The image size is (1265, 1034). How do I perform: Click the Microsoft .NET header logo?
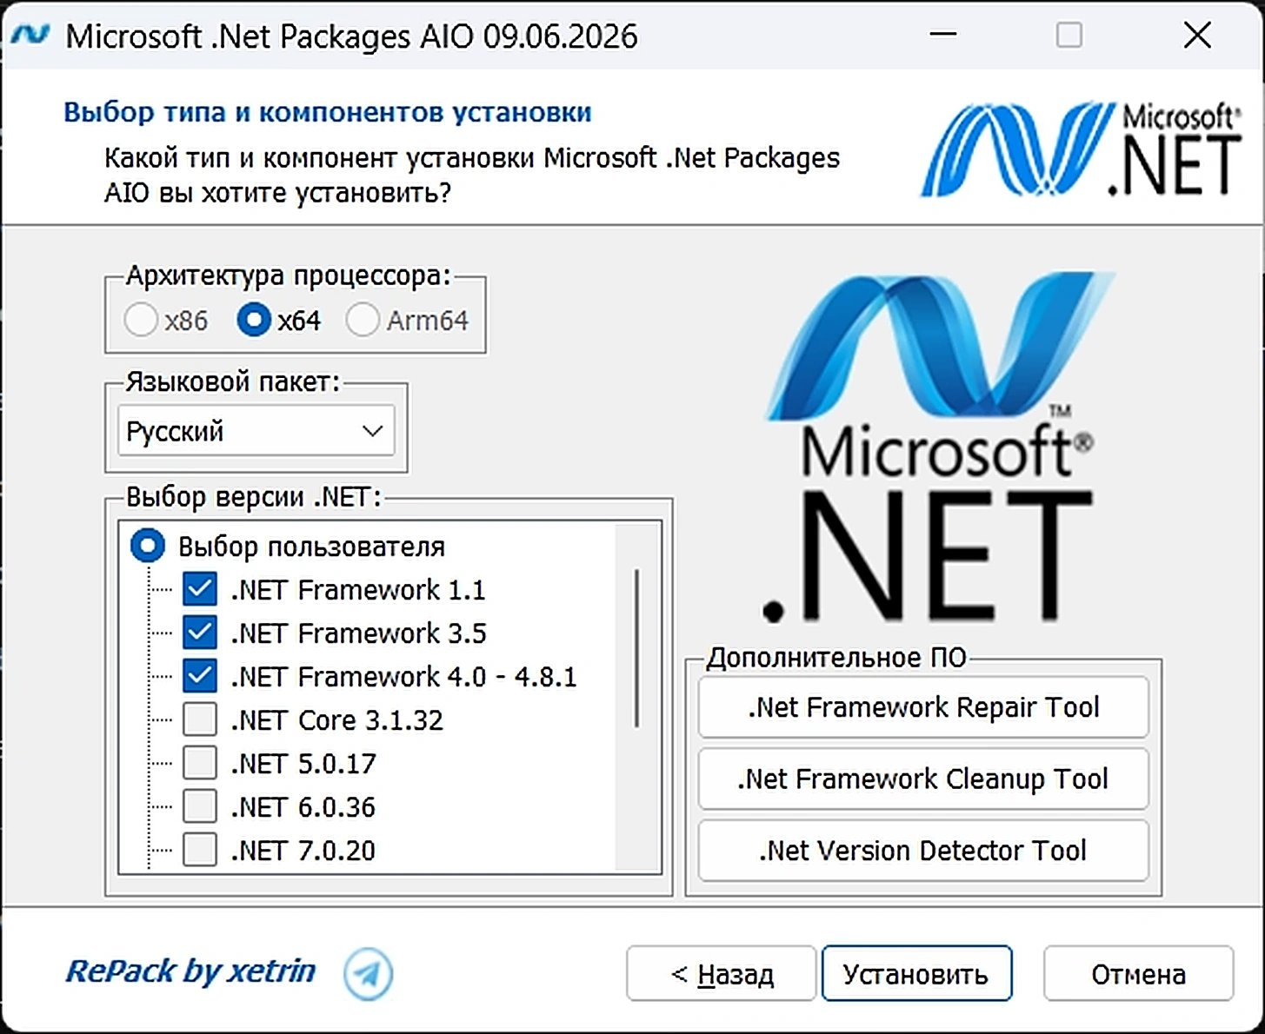point(1081,149)
